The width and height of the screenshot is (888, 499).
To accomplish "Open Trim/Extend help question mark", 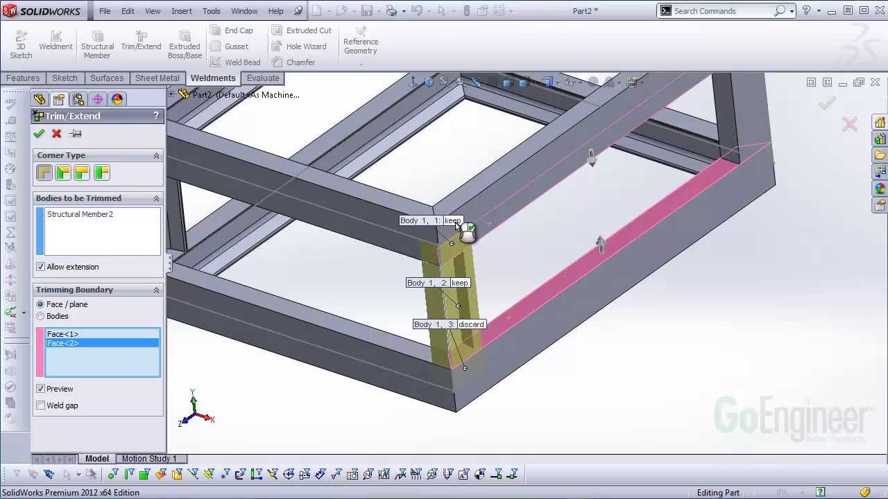I will tap(156, 116).
